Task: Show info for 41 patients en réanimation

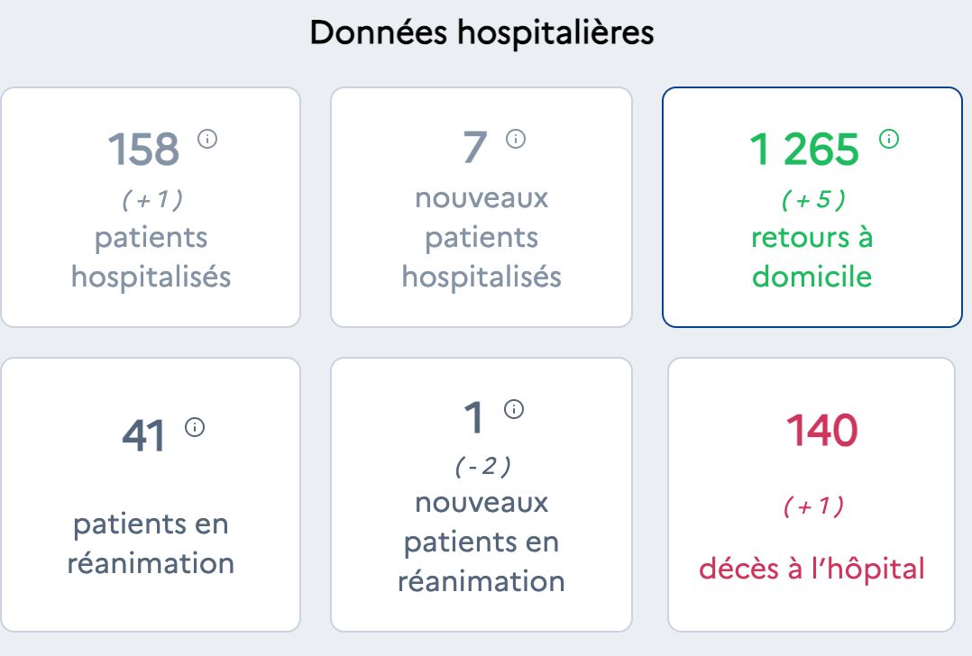Action: pos(195,427)
